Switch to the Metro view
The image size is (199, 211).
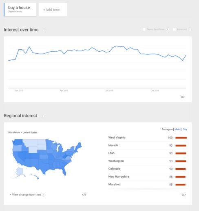[178, 129]
